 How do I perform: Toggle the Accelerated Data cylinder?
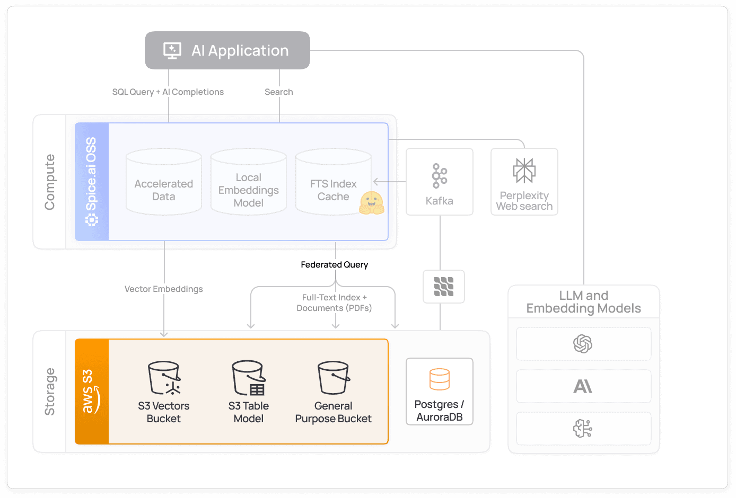[x=163, y=182]
